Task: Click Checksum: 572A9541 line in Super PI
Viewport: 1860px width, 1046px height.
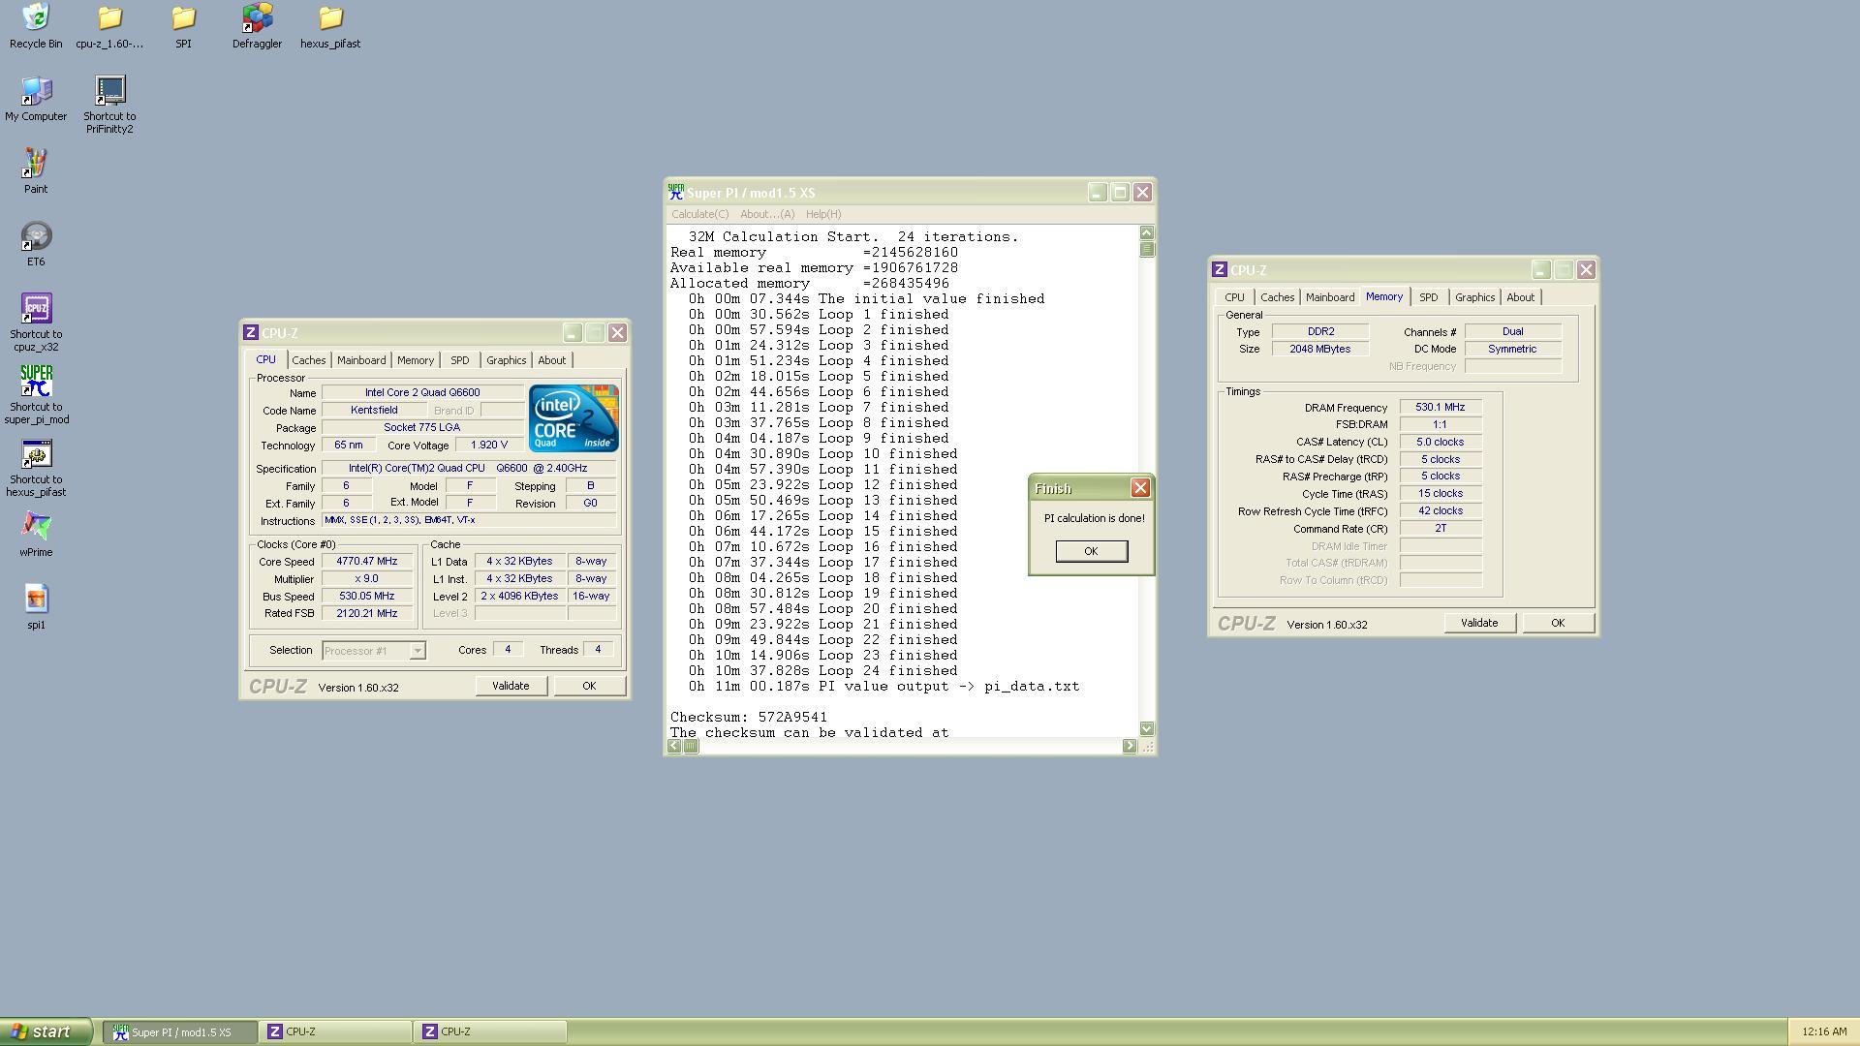Action: click(749, 718)
